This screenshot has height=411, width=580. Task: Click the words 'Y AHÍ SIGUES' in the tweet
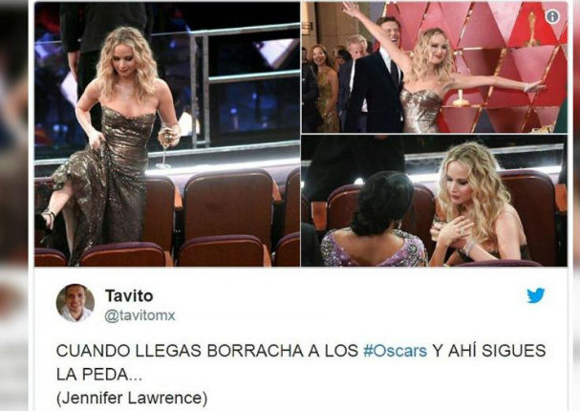(x=489, y=351)
